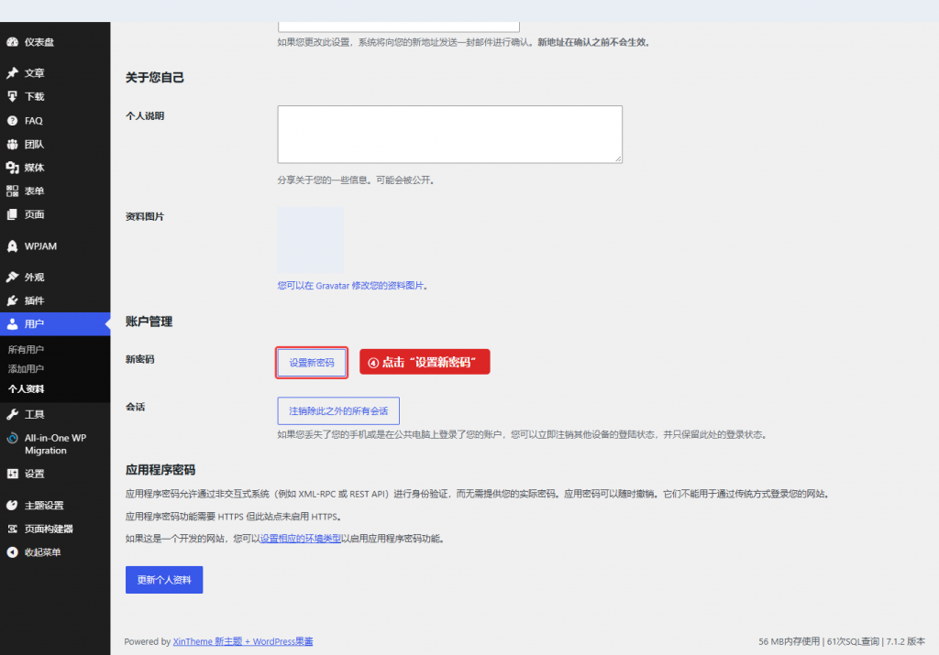
Task: Open the 媒体 menu label
Action: (x=34, y=168)
